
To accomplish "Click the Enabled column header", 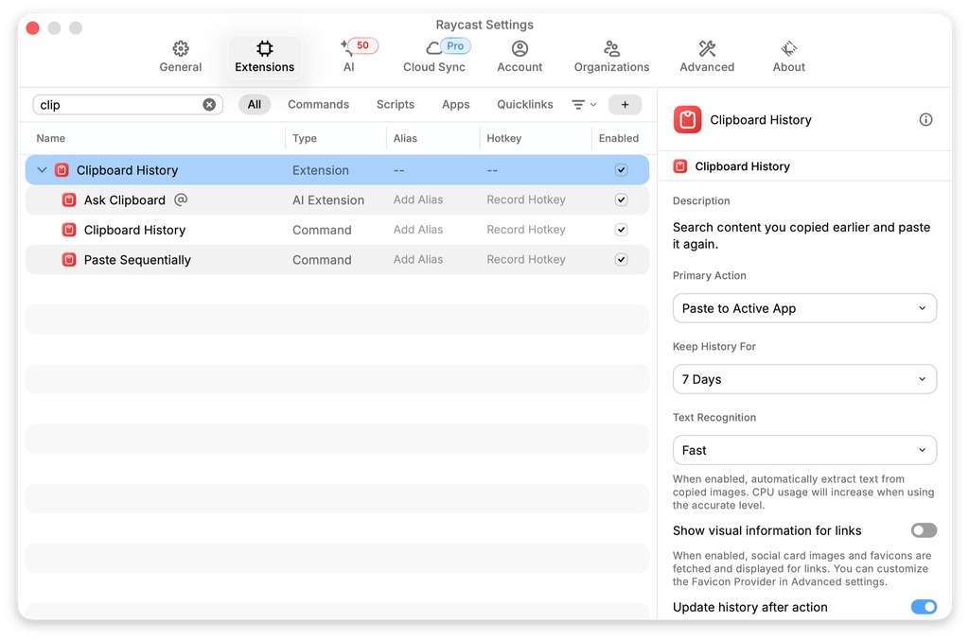I will 619,138.
